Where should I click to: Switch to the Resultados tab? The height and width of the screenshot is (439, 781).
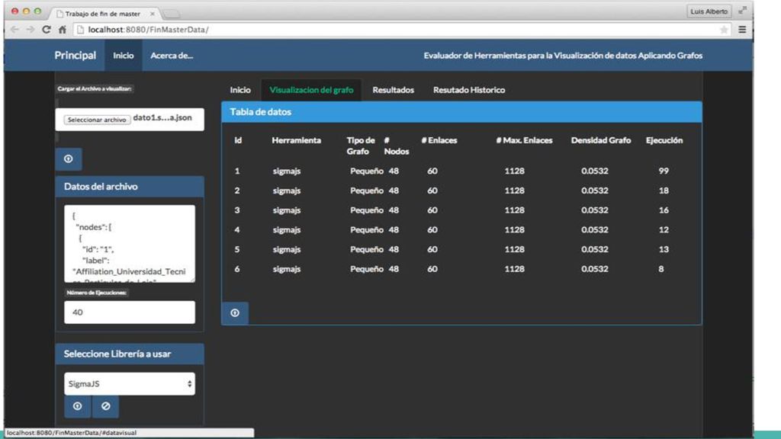[393, 90]
